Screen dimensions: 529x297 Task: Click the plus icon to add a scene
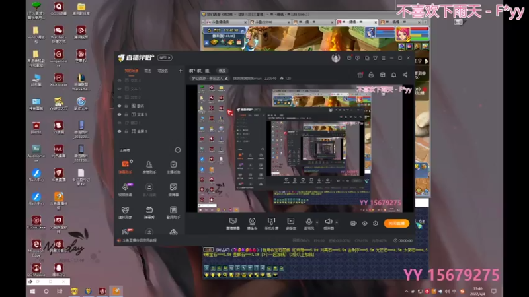click(180, 71)
